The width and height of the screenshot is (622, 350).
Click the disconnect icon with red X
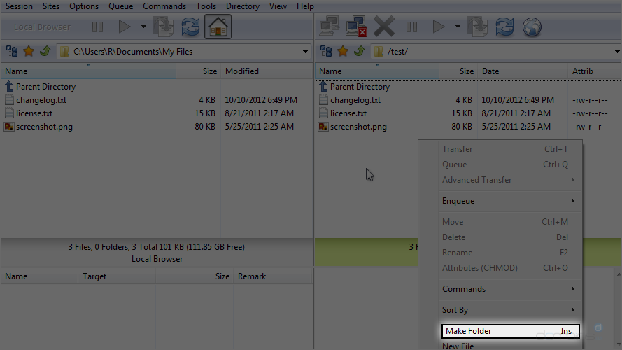357,27
